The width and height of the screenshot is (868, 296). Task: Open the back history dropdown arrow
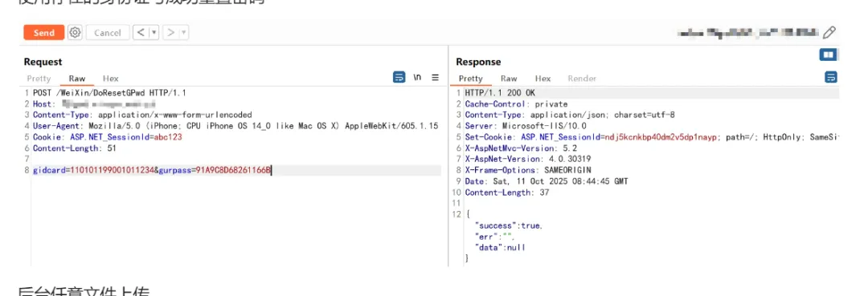154,33
